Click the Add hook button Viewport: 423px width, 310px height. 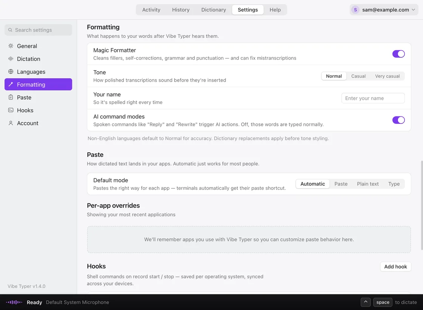(x=395, y=267)
